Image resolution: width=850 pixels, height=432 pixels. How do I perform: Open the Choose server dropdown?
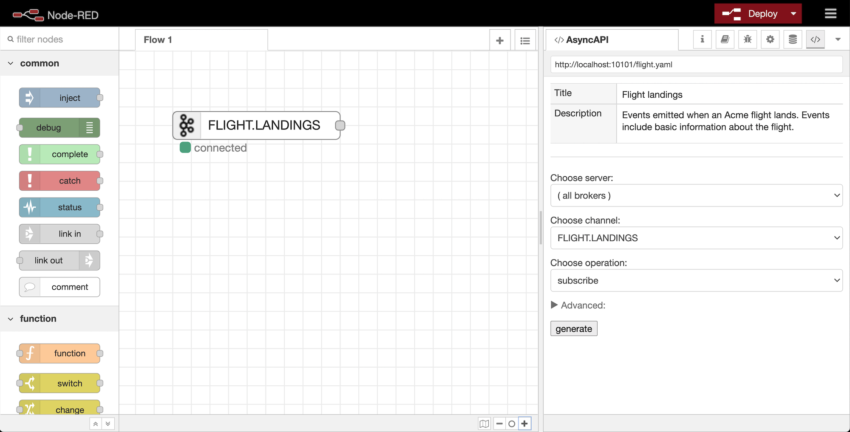coord(697,195)
